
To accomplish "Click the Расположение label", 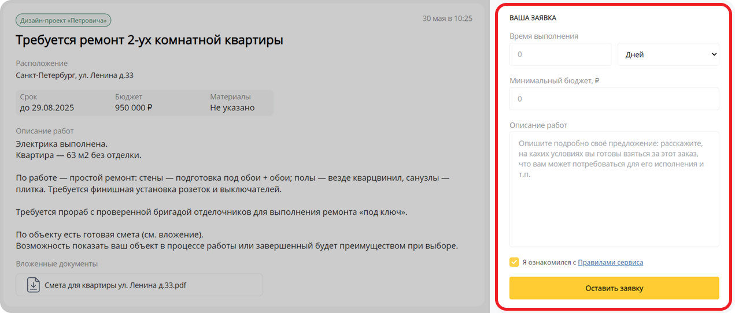I will click(x=42, y=64).
